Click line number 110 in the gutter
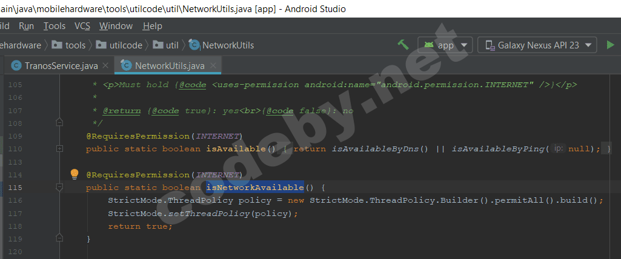621x259 pixels. tap(15, 149)
